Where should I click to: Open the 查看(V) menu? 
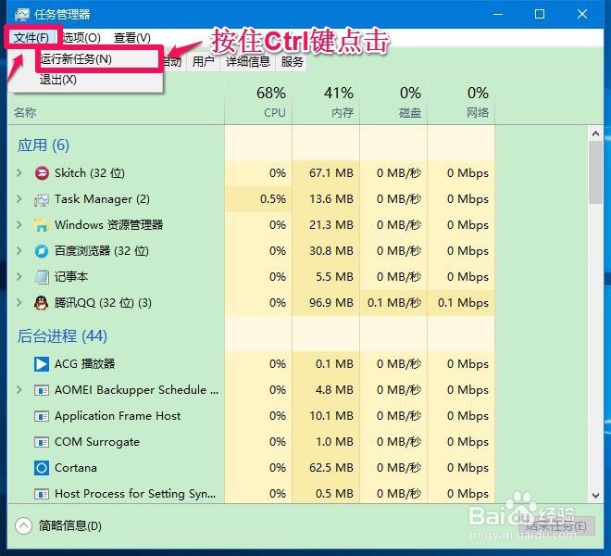point(132,37)
